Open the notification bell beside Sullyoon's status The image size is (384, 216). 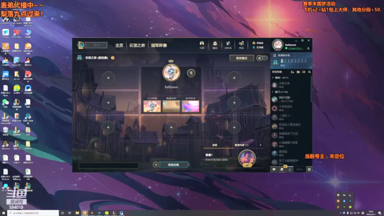(308, 48)
